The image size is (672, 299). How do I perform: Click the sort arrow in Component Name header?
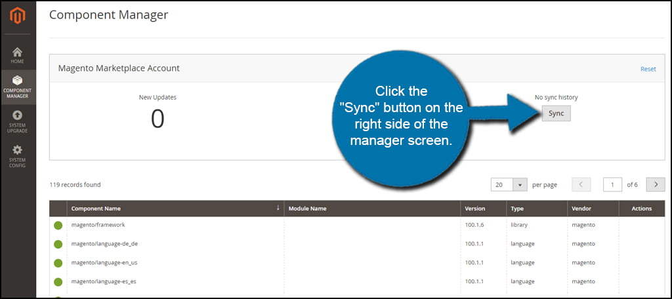[x=278, y=208]
